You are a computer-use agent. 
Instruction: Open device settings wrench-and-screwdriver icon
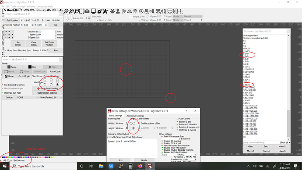105,11
